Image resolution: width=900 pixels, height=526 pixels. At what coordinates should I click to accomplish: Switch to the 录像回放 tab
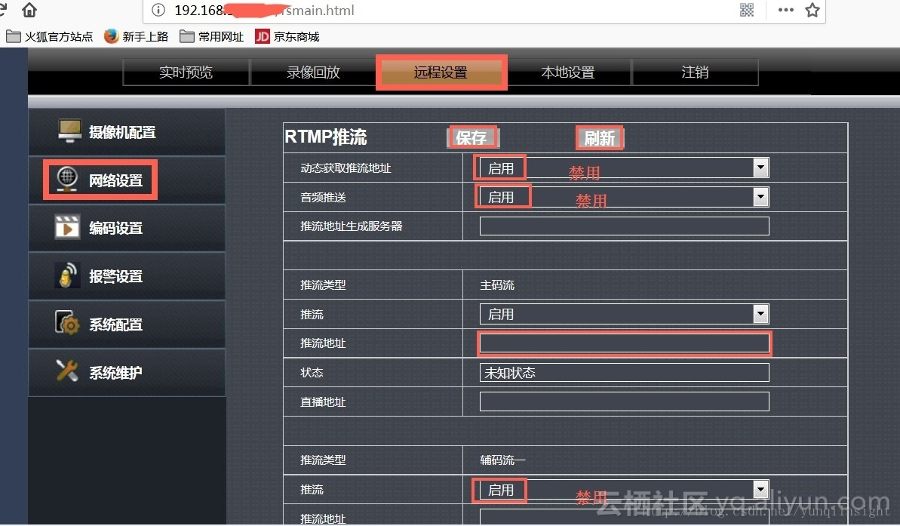pos(312,72)
